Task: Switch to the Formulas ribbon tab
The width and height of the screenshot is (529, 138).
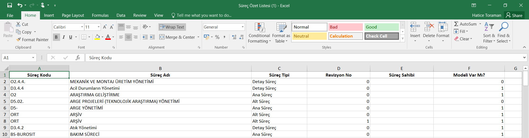Action: click(100, 15)
